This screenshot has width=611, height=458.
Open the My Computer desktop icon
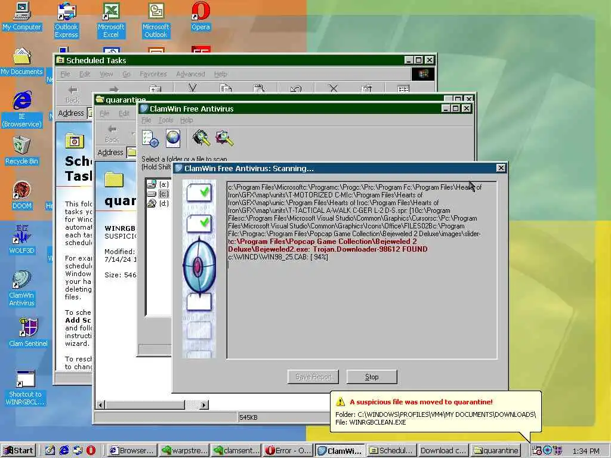pyautogui.click(x=22, y=17)
